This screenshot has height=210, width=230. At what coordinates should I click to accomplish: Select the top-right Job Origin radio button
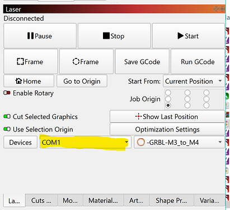206,93
